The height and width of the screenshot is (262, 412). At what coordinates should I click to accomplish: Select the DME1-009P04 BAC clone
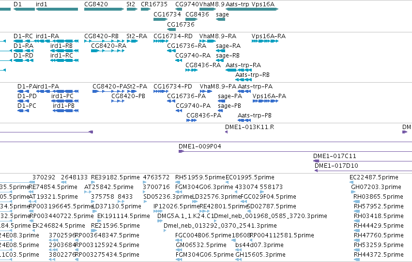tap(295, 151)
